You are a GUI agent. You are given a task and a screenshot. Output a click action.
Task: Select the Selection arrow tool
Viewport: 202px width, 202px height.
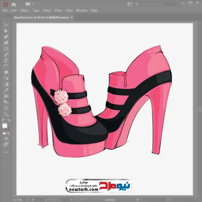coord(6,25)
